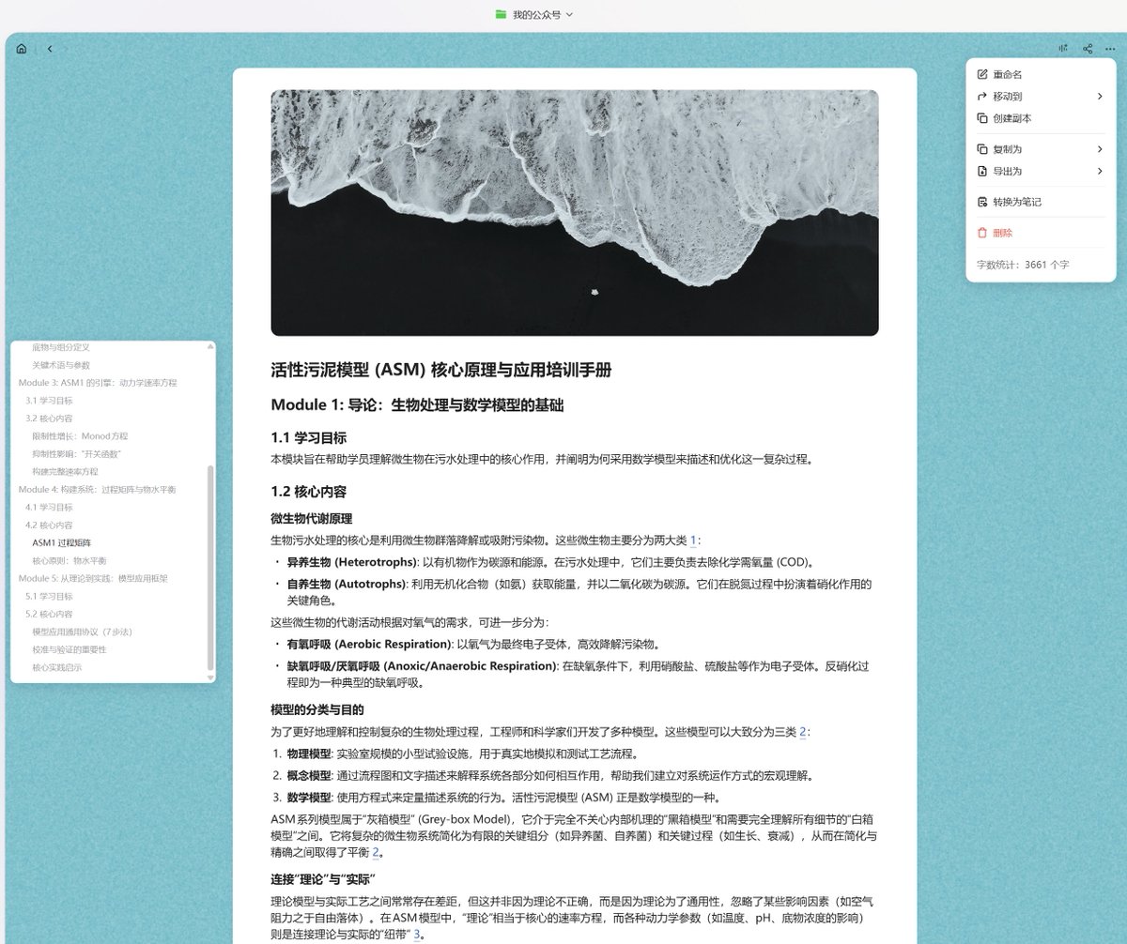
Task: Click the 微生物代谢原理 subheading
Action: point(311,519)
